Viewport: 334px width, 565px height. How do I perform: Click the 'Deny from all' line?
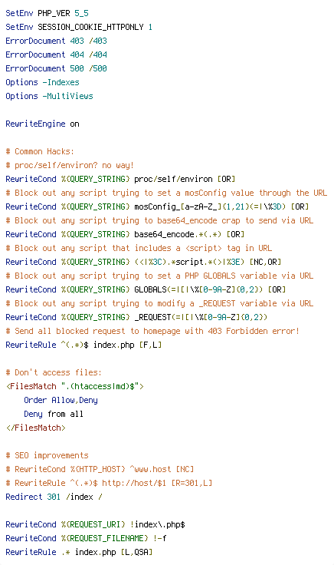(54, 414)
